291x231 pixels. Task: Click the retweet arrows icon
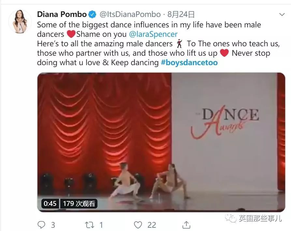tap(90, 225)
